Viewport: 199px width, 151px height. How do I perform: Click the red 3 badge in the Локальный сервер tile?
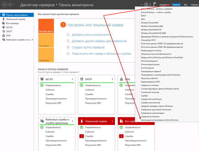click(x=82, y=136)
